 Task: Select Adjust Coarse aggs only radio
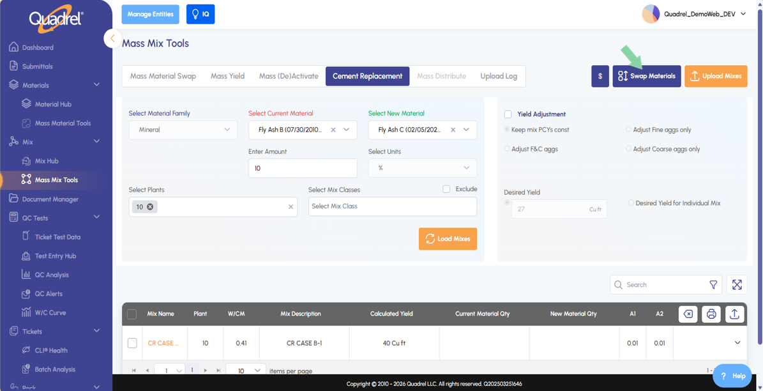tap(629, 148)
